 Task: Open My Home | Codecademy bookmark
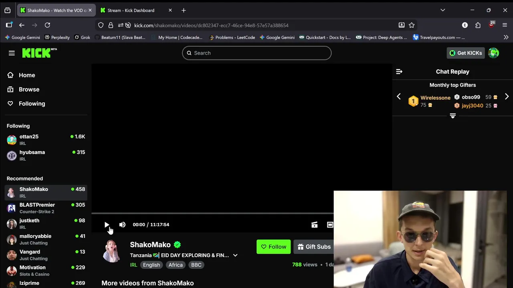[176, 37]
